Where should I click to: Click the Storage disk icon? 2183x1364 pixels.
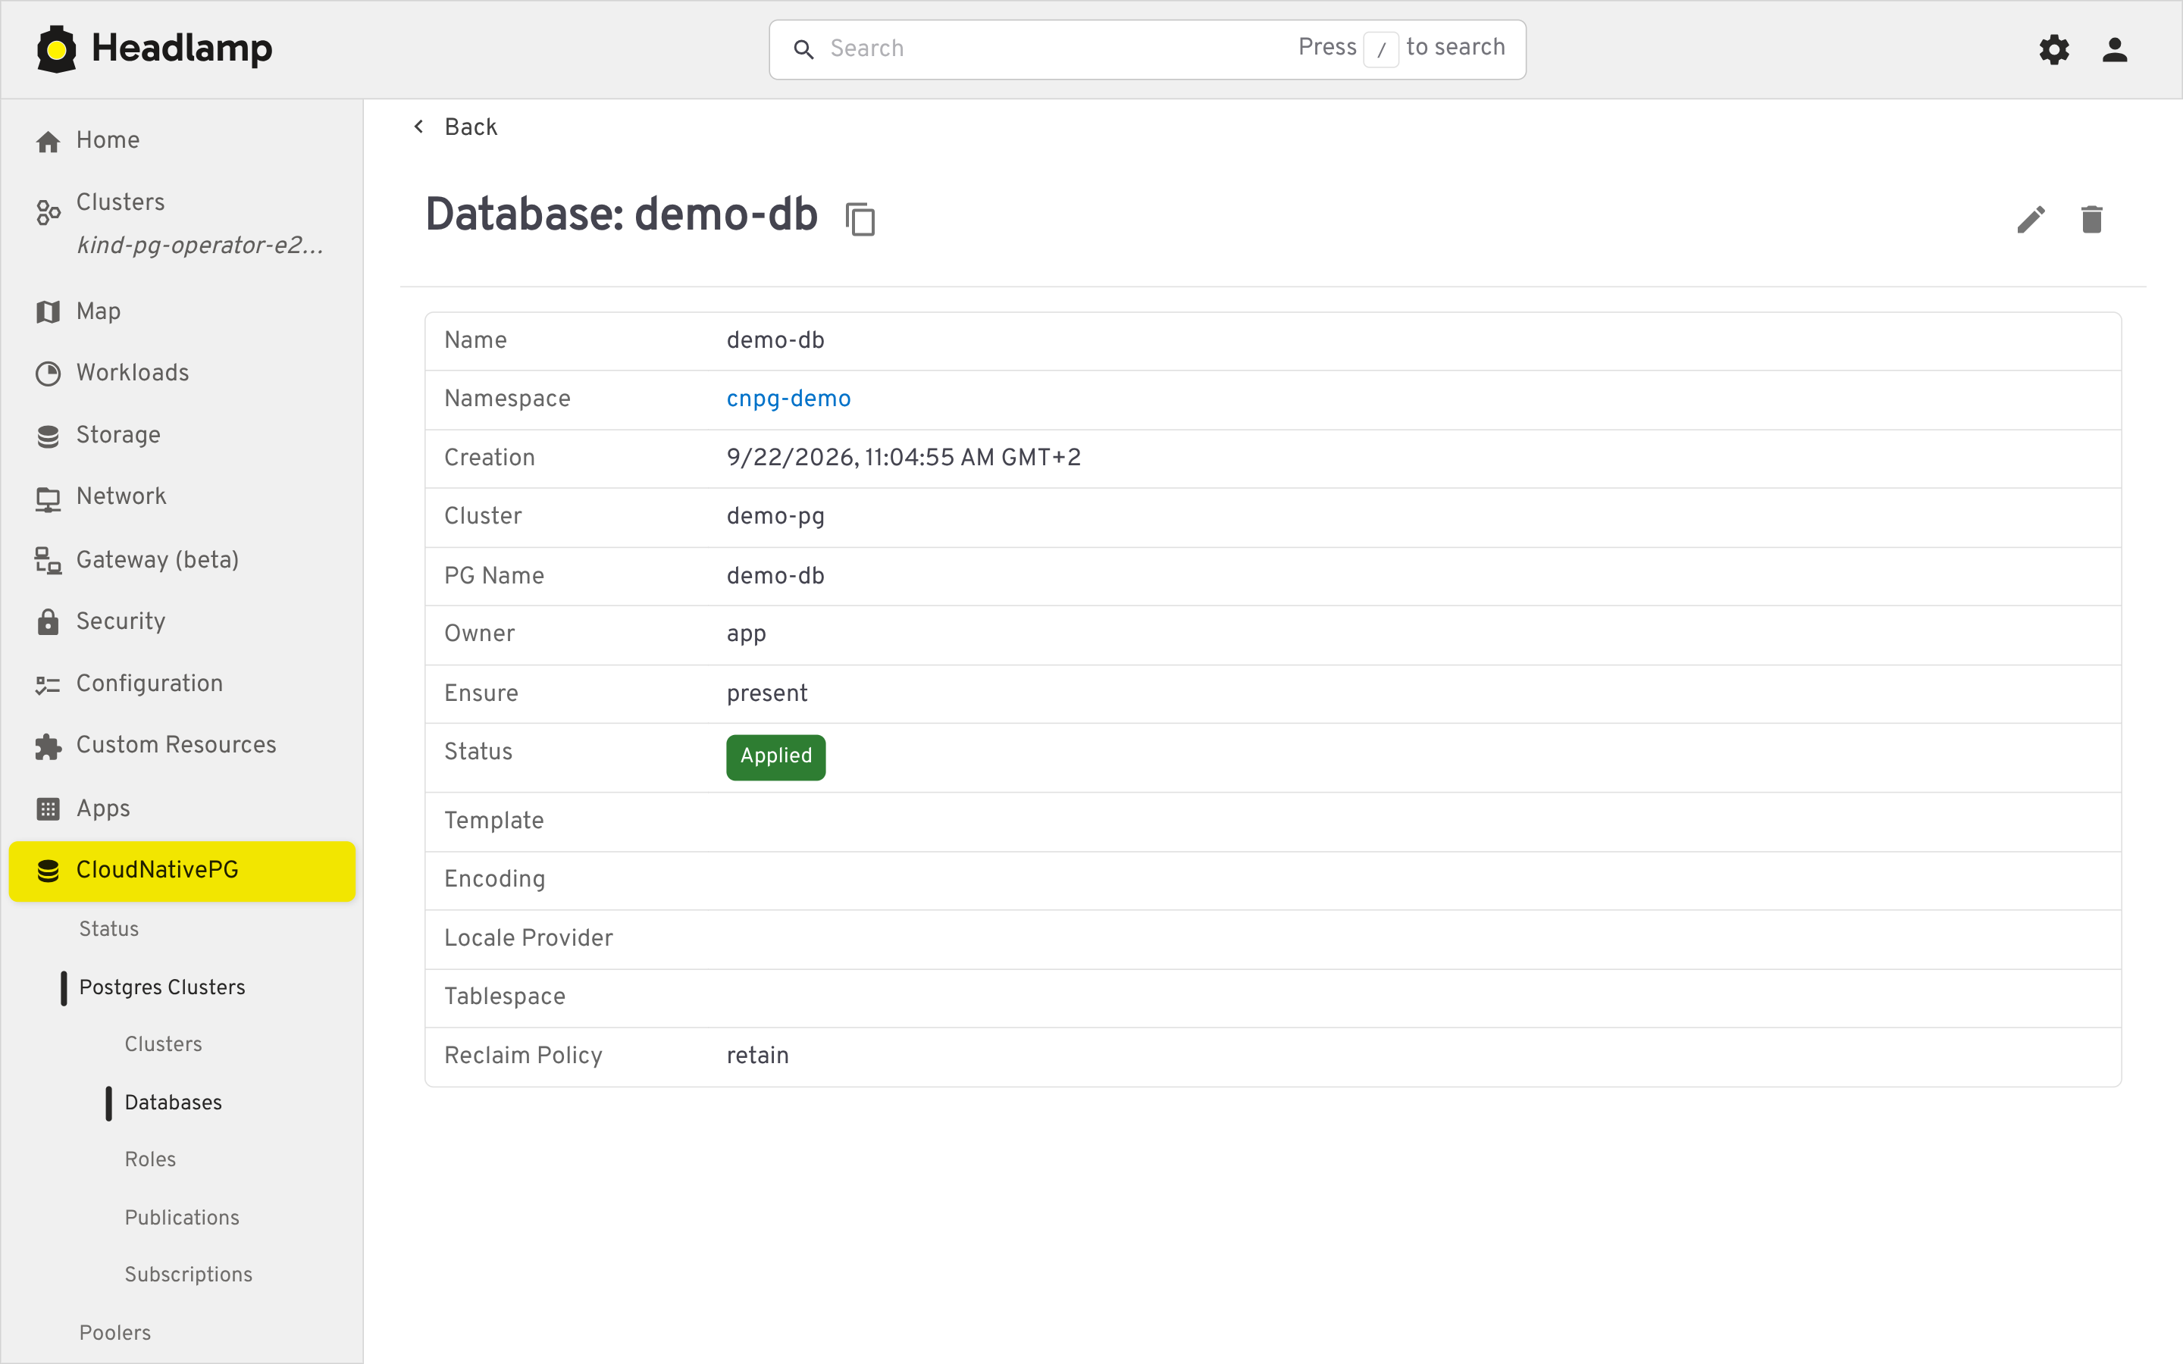[48, 436]
